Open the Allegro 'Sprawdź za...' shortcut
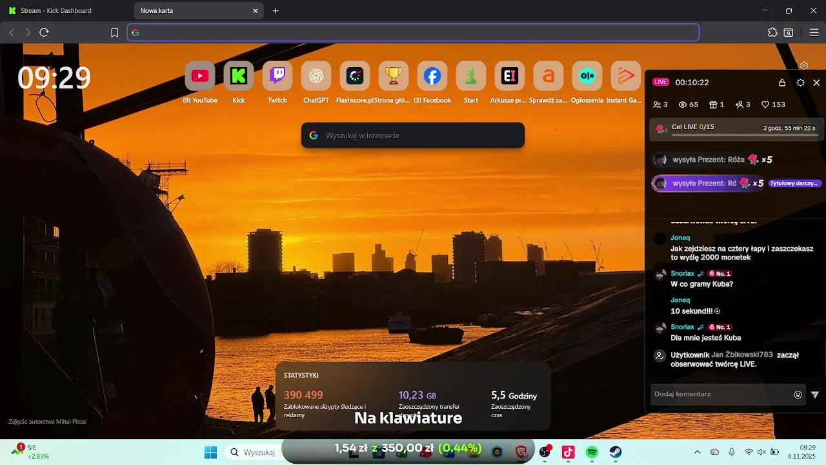This screenshot has height=465, width=826. pos(549,76)
